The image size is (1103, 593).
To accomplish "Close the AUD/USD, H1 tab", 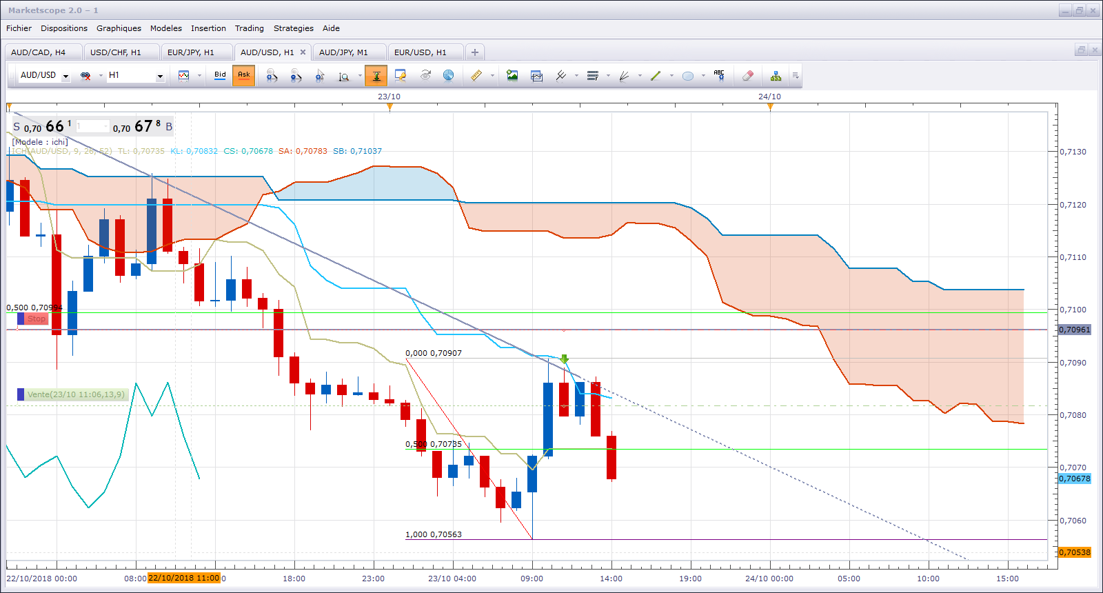I will pyautogui.click(x=303, y=52).
